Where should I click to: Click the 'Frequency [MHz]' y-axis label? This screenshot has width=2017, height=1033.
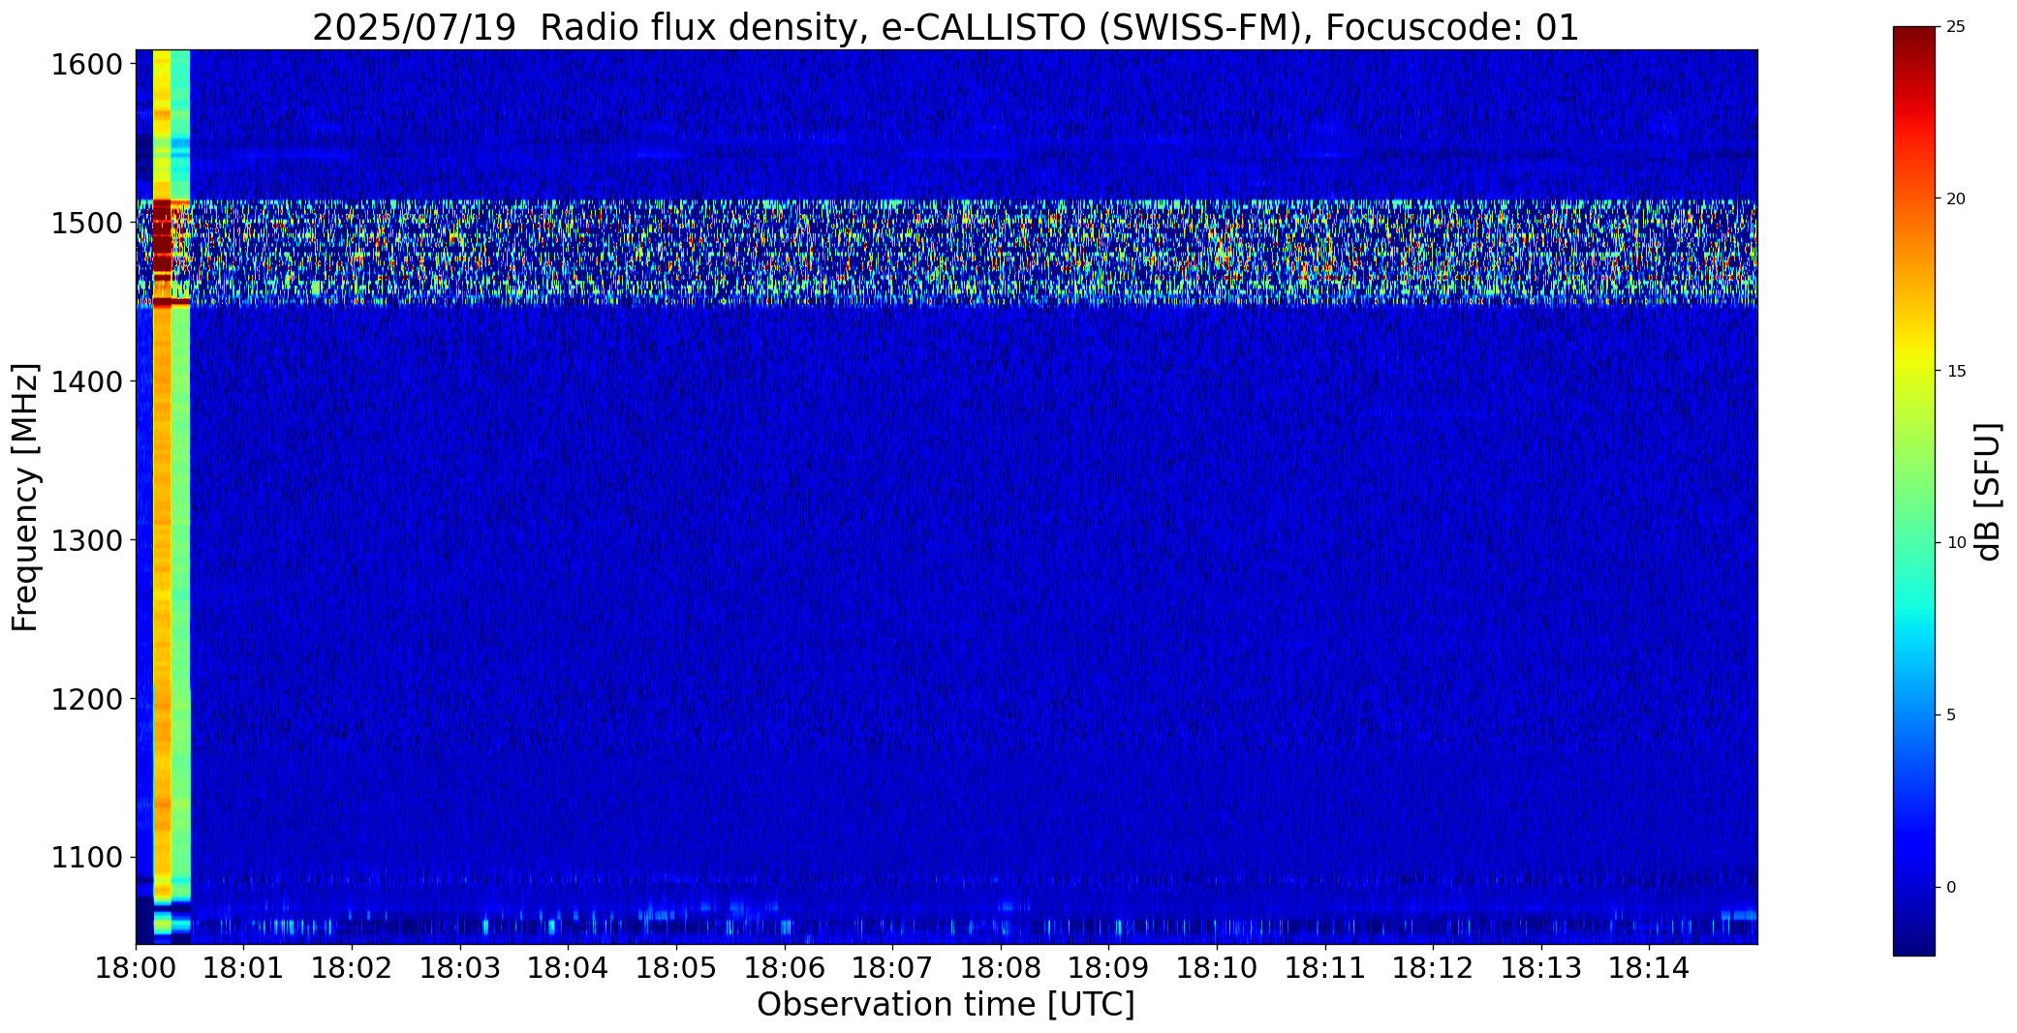25,497
